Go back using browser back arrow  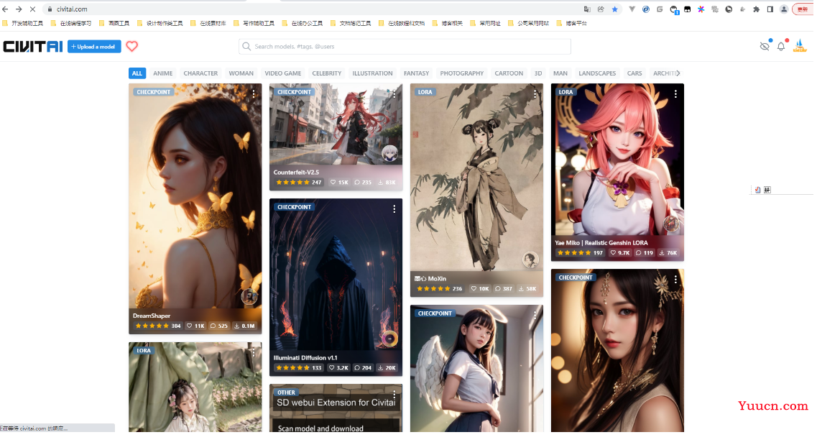point(5,9)
